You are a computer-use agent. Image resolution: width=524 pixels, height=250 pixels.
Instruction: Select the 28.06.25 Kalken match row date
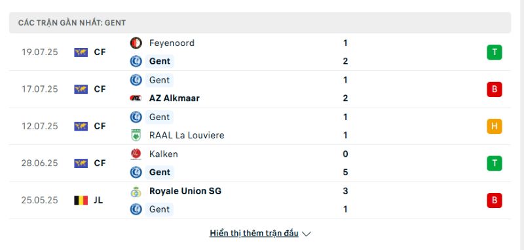tap(40, 163)
